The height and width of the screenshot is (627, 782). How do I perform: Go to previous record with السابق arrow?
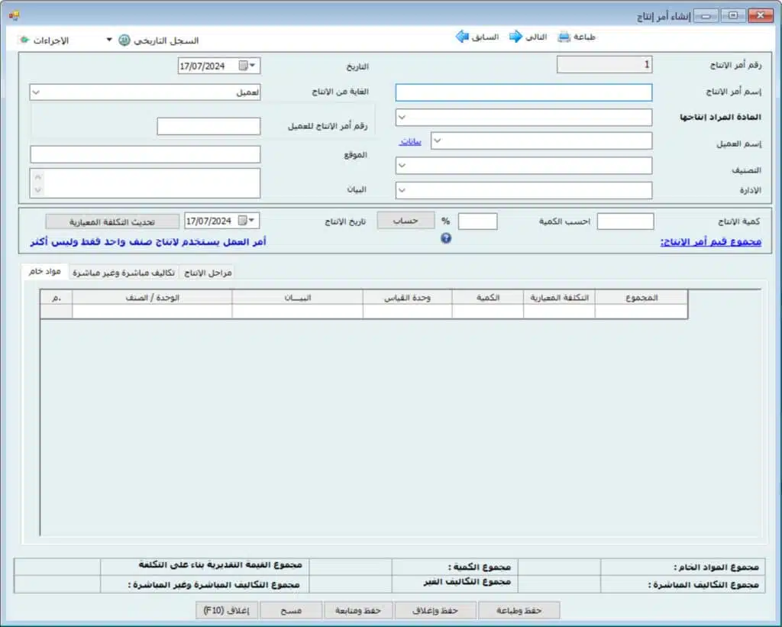[x=462, y=37]
